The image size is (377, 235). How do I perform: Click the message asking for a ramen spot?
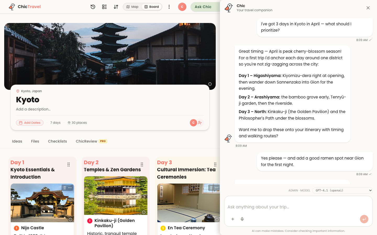(315, 161)
